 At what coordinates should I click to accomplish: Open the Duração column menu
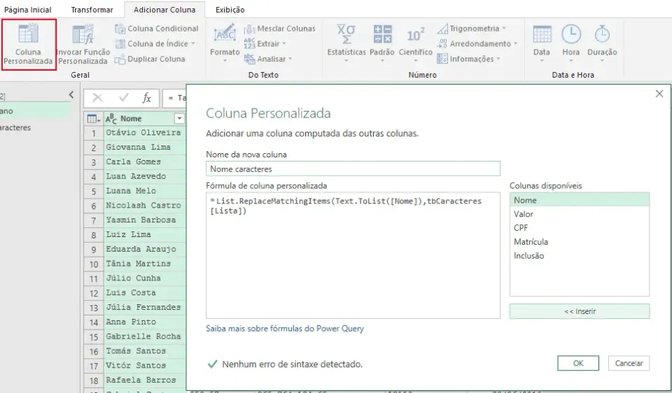point(602,43)
